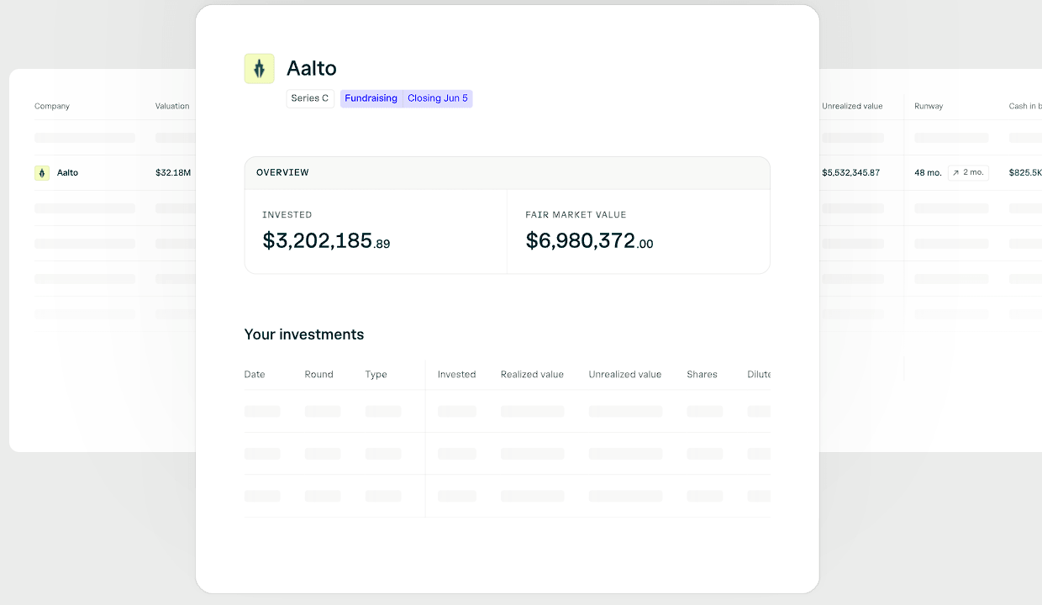Click the 48 mo. runway value
The width and height of the screenshot is (1042, 605).
point(928,173)
